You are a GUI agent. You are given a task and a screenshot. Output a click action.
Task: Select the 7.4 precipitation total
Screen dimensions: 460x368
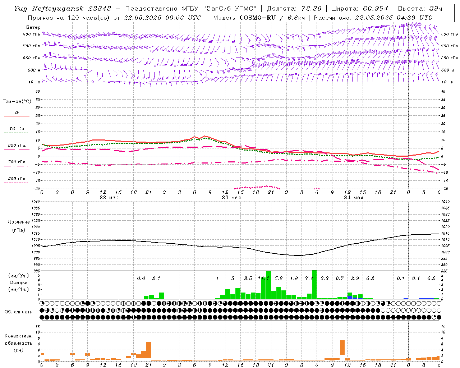[309, 279]
